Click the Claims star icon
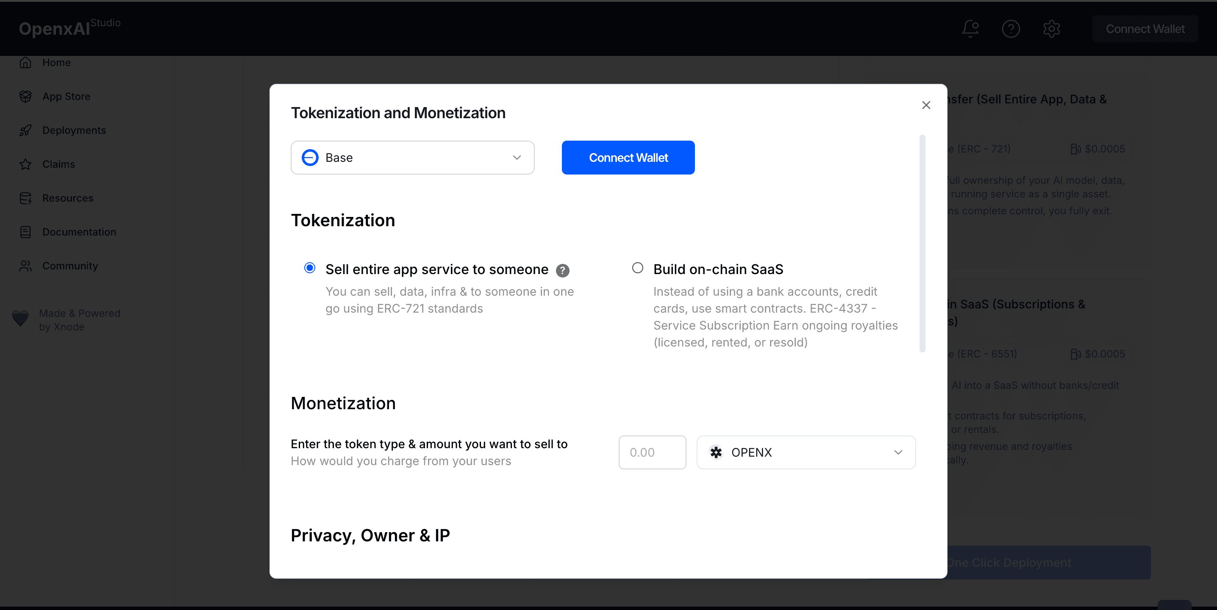Viewport: 1217px width, 610px height. pyautogui.click(x=25, y=164)
